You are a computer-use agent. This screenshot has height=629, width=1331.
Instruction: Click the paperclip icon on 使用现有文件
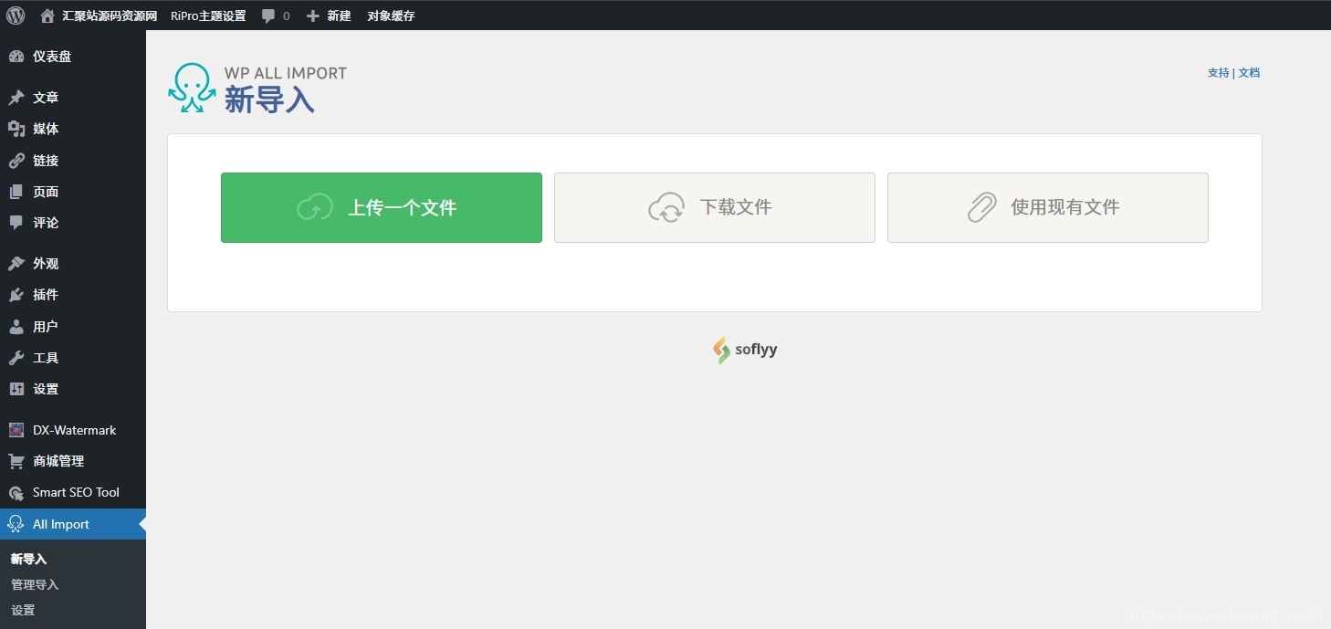[982, 208]
